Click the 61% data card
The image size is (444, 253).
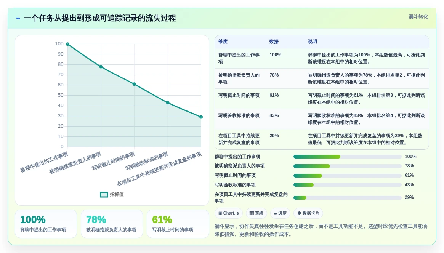pos(178,224)
